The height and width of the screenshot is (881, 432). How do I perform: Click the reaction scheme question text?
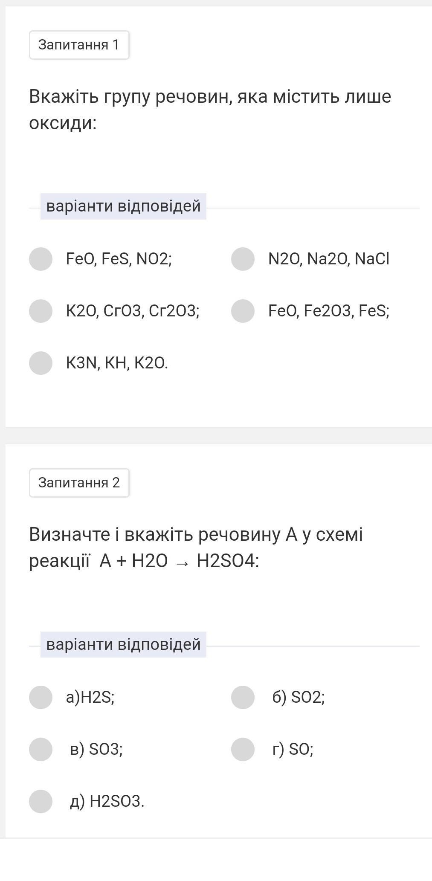[196, 548]
